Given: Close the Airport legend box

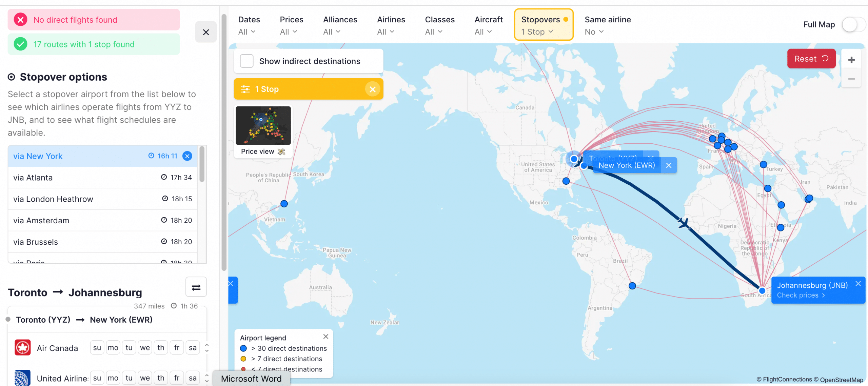Looking at the screenshot, I should point(325,337).
